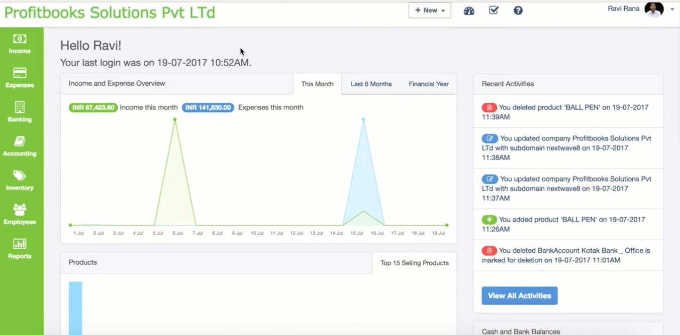Switch to the Last 6 Months tab
Screen dimensions: 680x335
371,84
